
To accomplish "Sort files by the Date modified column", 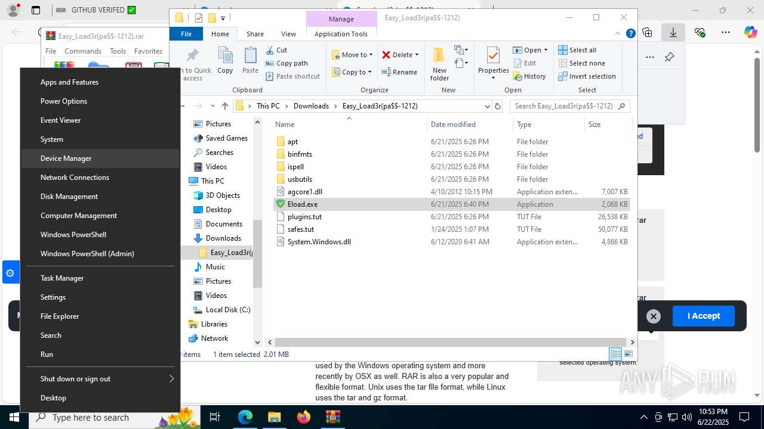I will 470,125.
